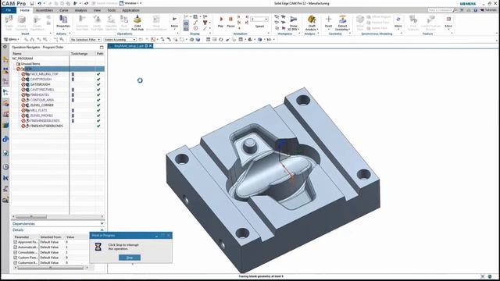This screenshot has width=500, height=281.
Task: Open the history clock sidebar icon
Action: pos(5,166)
